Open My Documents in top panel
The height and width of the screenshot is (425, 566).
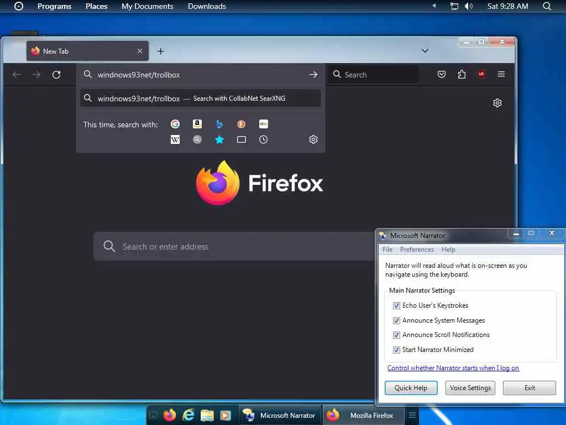click(x=147, y=6)
